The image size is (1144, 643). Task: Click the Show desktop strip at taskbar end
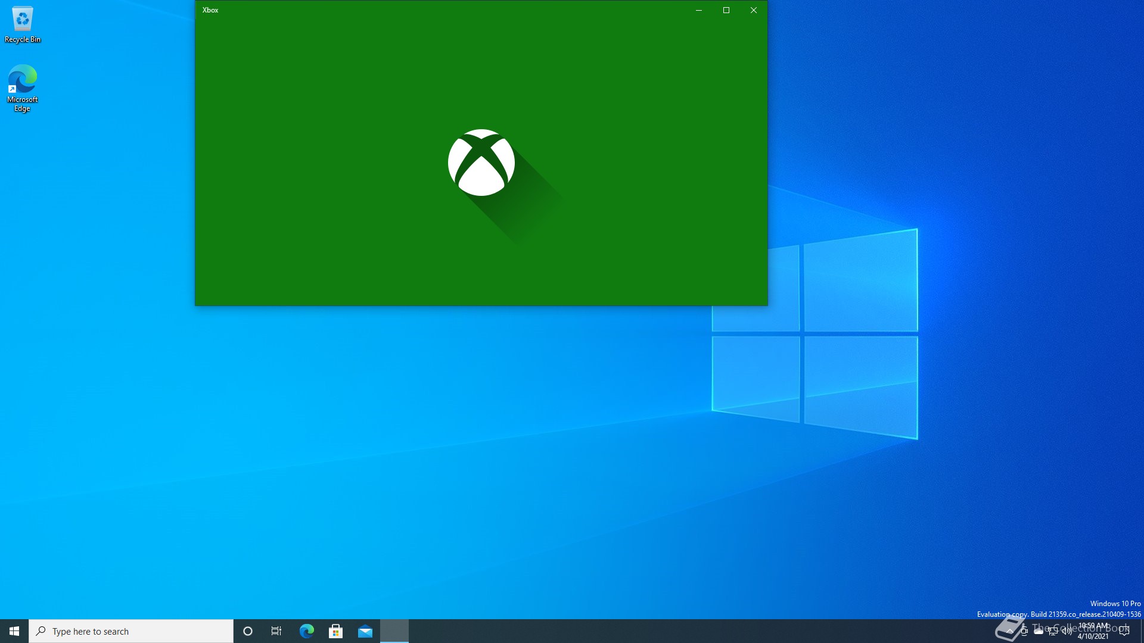[1142, 631]
